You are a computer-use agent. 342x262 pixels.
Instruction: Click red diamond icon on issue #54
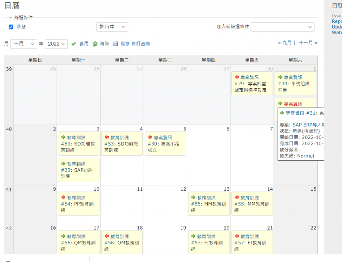click(x=63, y=198)
